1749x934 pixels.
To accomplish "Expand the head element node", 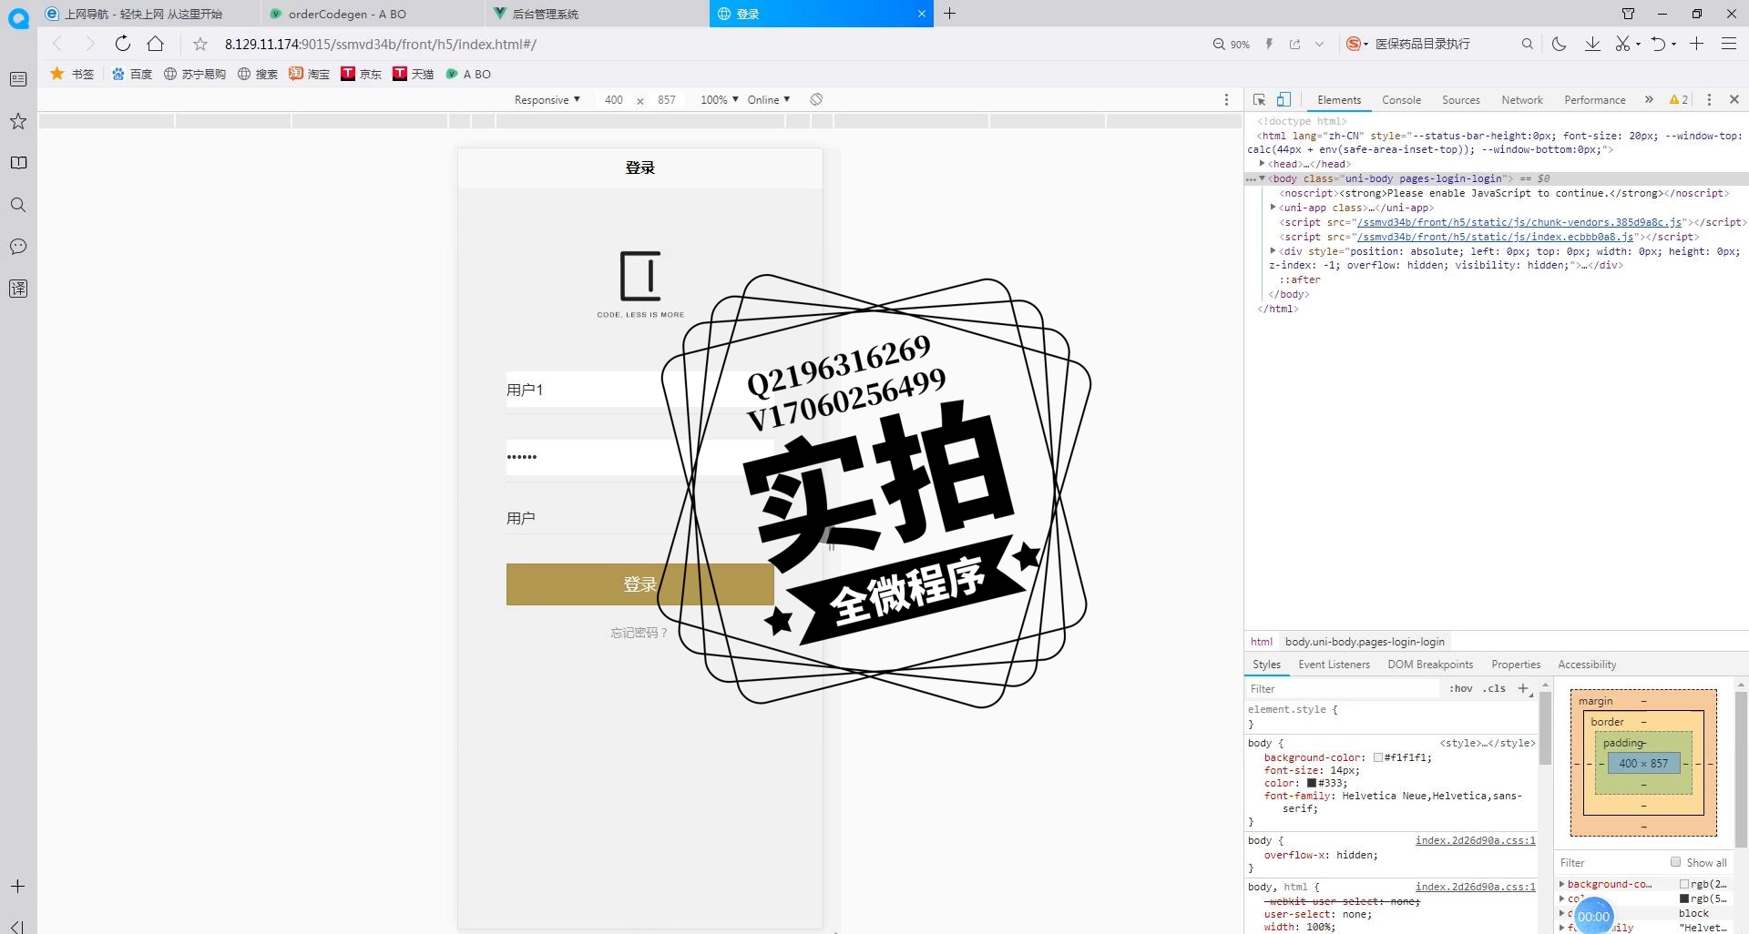I will pos(1263,164).
